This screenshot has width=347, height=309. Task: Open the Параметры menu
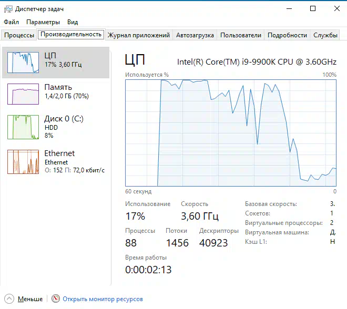pos(43,22)
